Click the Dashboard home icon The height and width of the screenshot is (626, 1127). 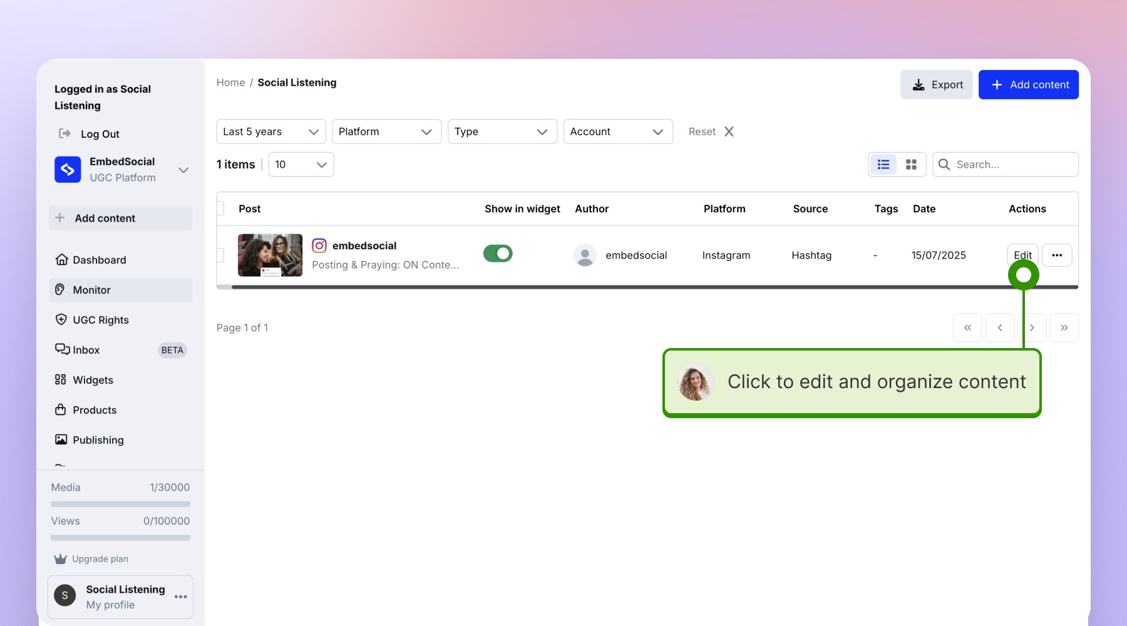point(61,260)
